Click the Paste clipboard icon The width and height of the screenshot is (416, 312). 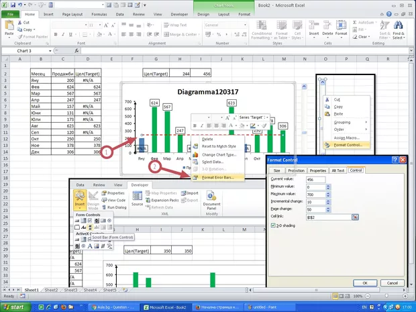[x=9, y=25]
